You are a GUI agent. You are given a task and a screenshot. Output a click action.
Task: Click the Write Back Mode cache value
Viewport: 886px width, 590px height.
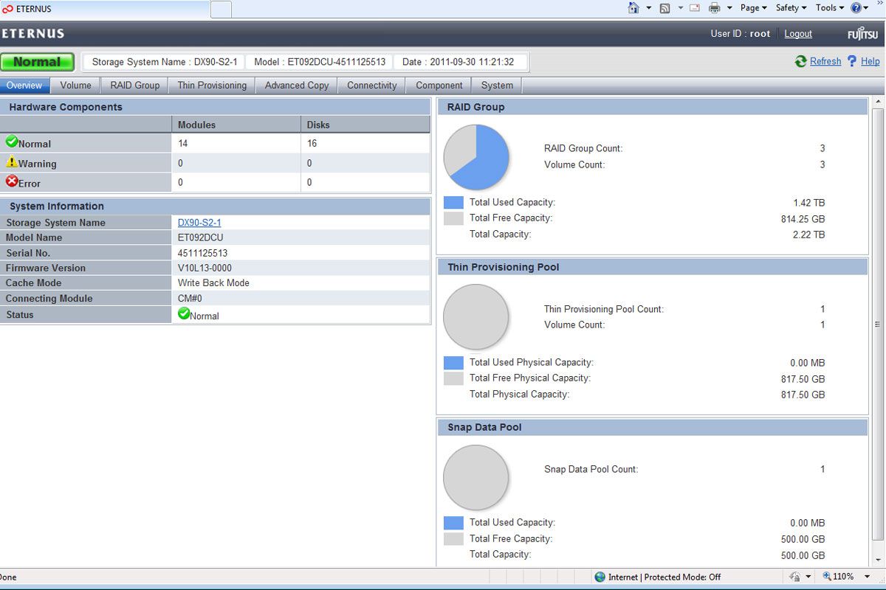tap(213, 283)
